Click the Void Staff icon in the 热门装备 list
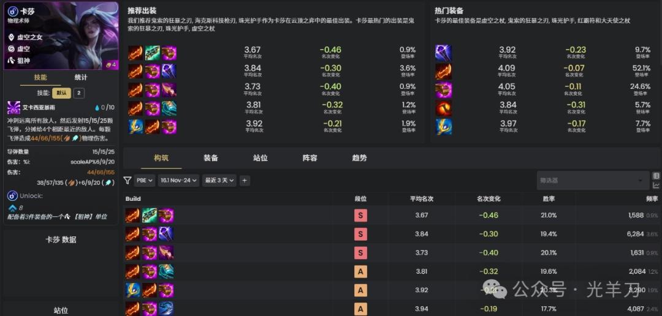The height and width of the screenshot is (316, 662). (x=443, y=53)
